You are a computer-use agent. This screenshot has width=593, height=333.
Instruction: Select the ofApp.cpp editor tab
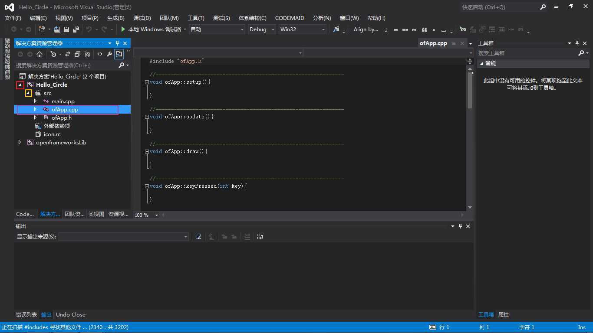click(433, 43)
